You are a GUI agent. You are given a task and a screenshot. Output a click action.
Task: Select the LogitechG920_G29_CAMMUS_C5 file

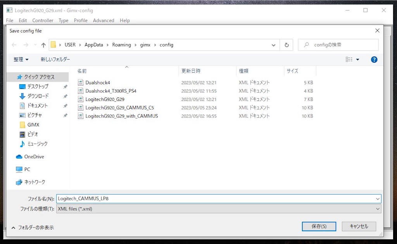click(119, 107)
